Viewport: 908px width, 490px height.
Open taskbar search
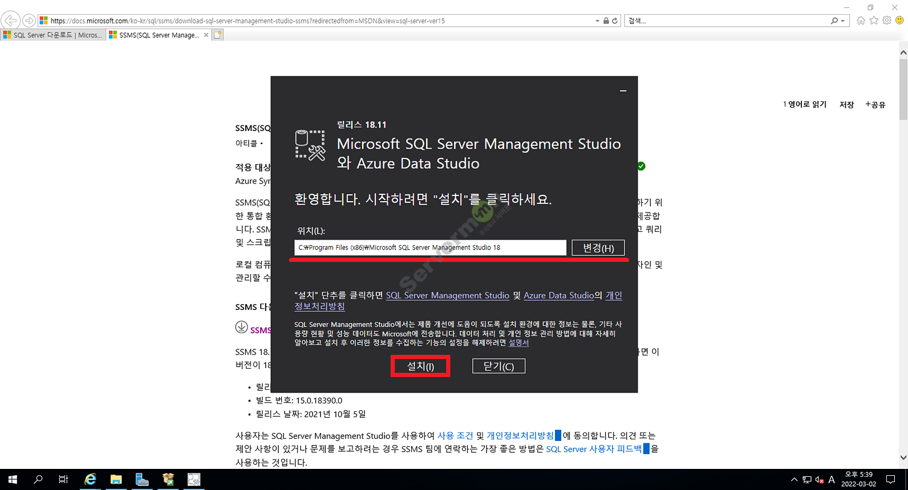point(38,479)
